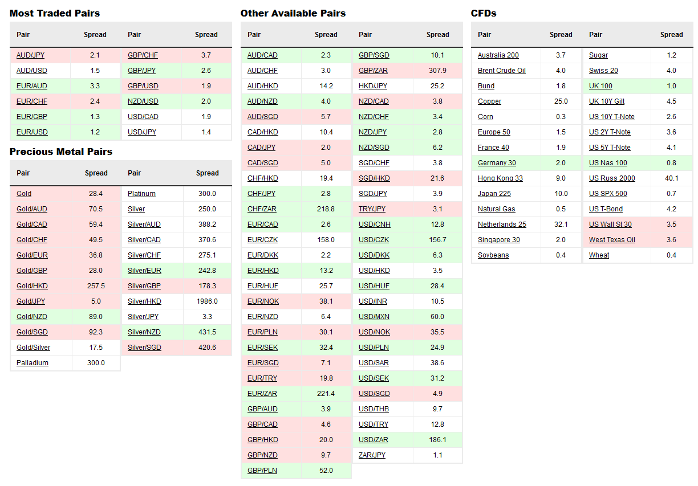This screenshot has width=698, height=486.
Task: Click the 307.9 spread for GBP/ZAR
Action: pos(437,71)
